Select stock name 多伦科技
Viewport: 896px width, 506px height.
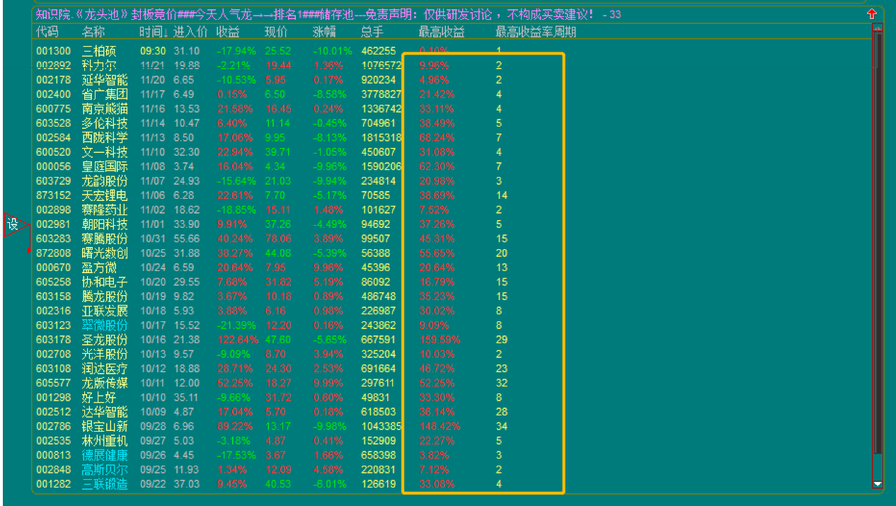pyautogui.click(x=105, y=123)
